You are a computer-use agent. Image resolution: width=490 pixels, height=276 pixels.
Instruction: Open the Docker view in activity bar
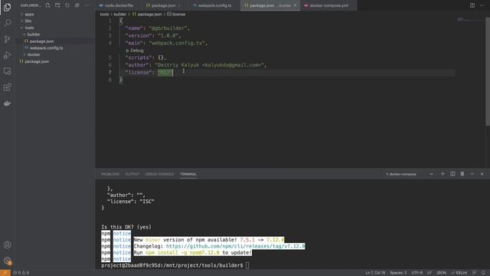[7, 103]
